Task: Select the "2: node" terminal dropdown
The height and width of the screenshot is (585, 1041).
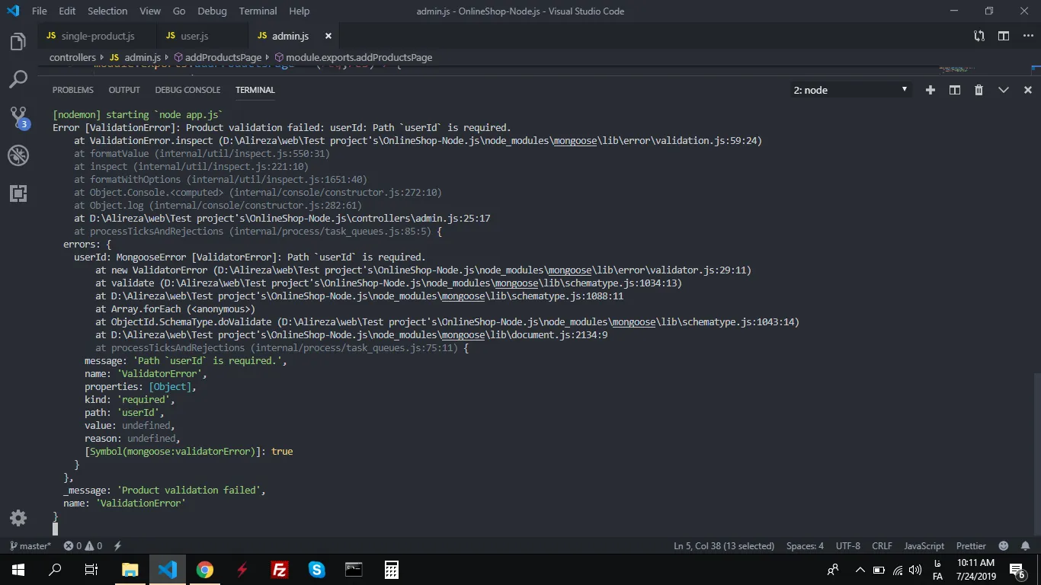Action: (850, 90)
